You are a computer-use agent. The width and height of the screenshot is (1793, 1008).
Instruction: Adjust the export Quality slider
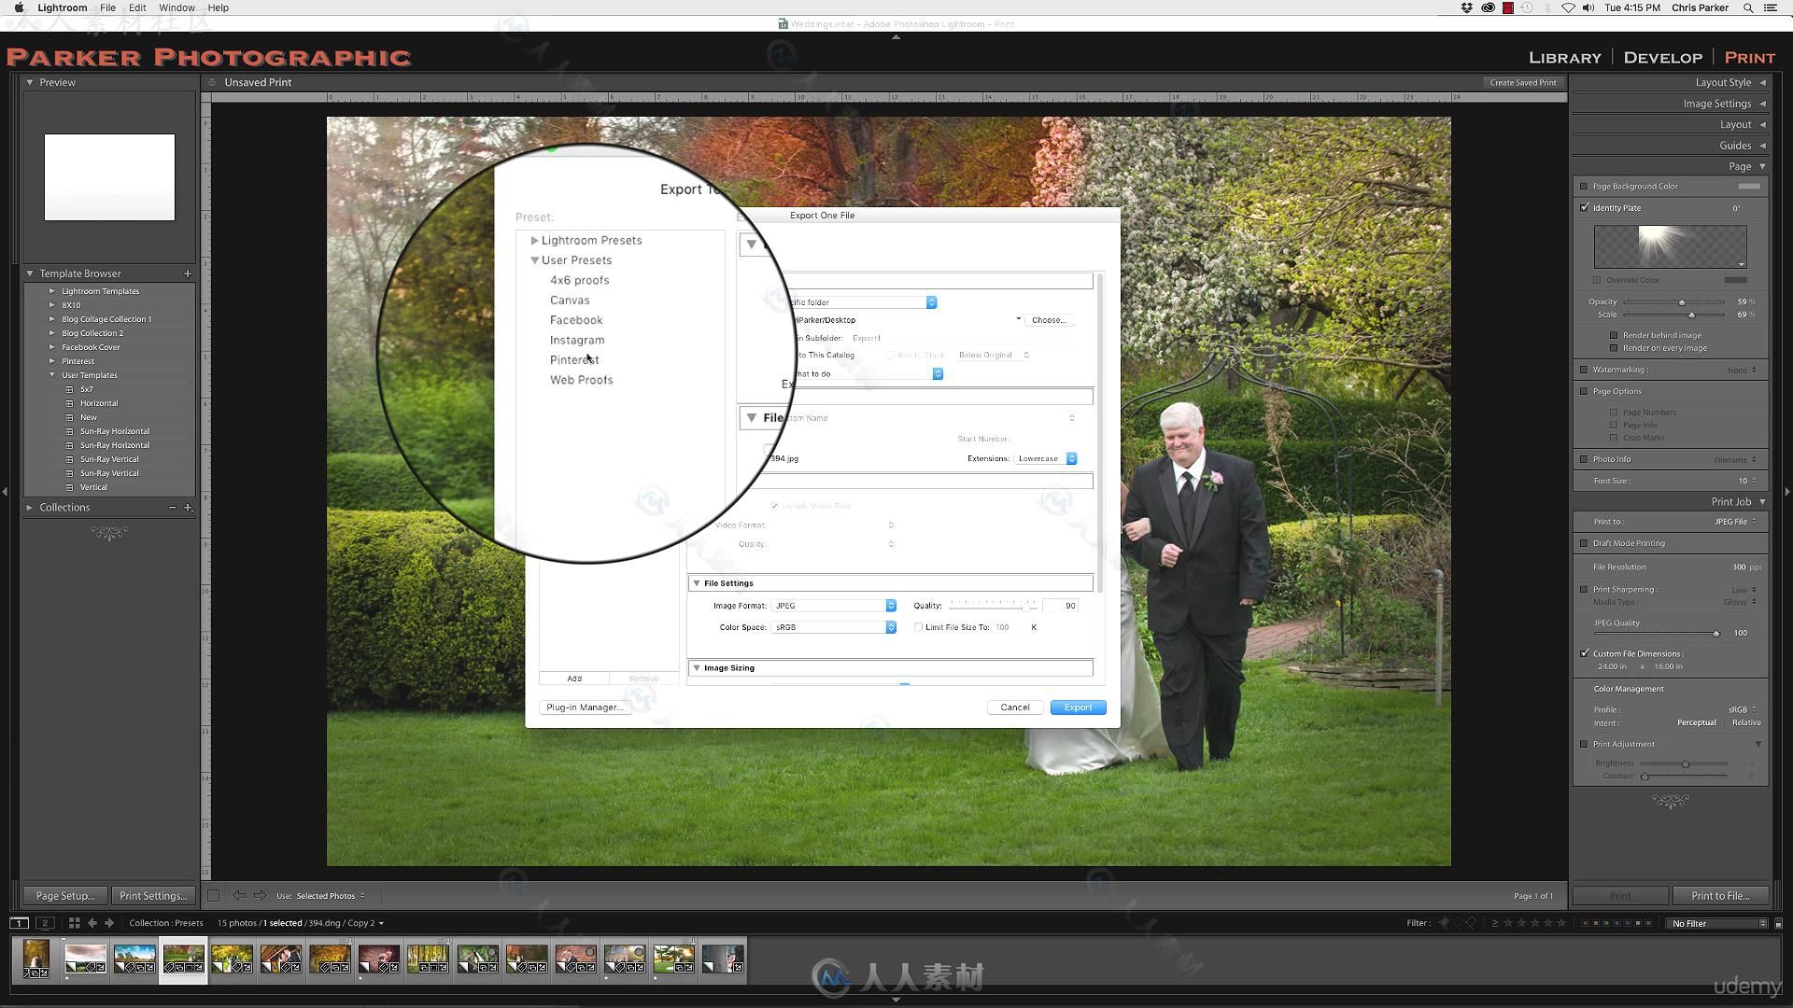1026,607
